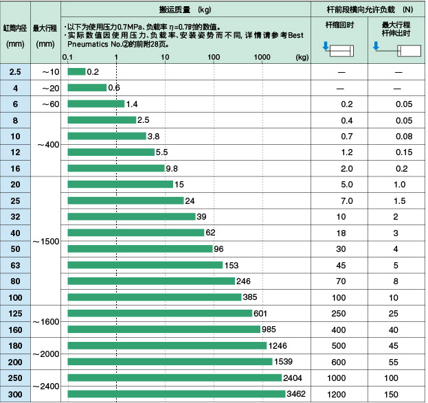
Task: Click the bar value 1246
Action: (x=277, y=345)
